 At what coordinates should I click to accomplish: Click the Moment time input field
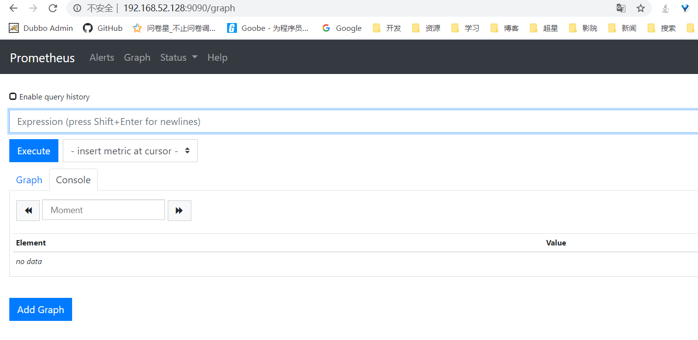pos(103,210)
